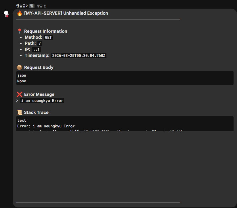Screen dimensions: 237x208
Task: Select the IP code snippet ::1
Action: coord(37,49)
